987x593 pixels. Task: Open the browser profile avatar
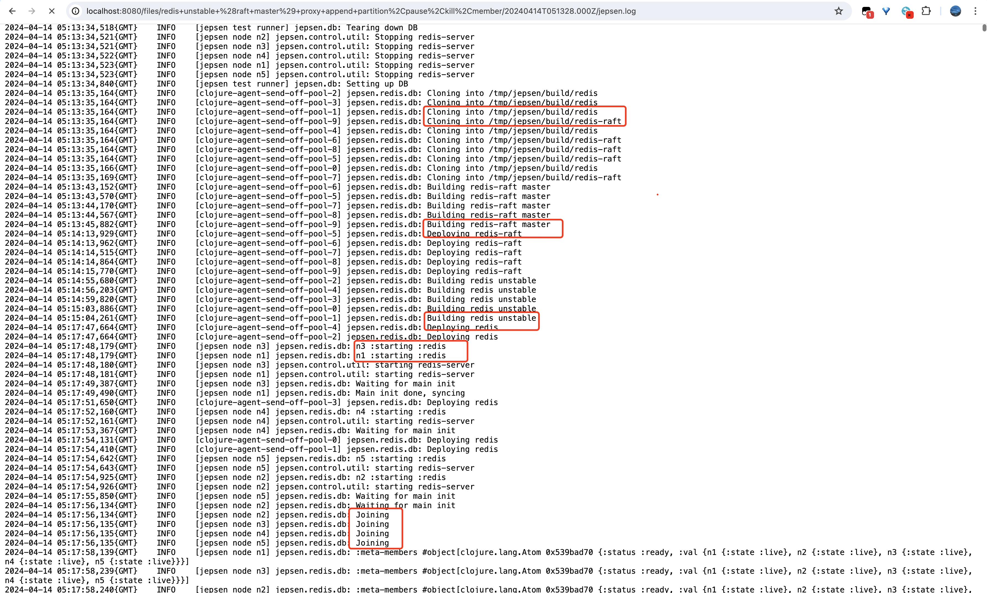[955, 11]
